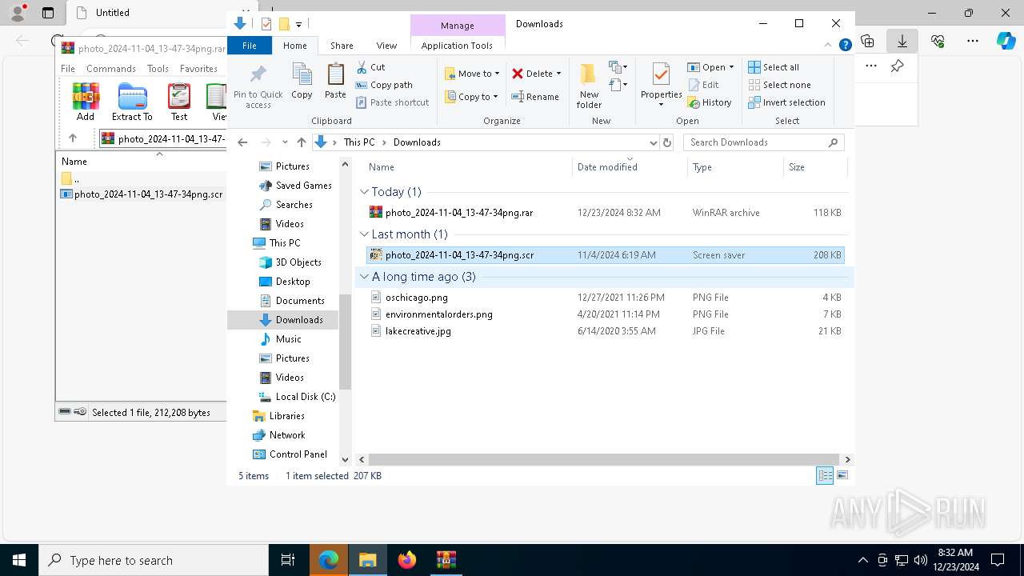Select oschicago.png file
This screenshot has width=1024, height=576.
[605, 298]
